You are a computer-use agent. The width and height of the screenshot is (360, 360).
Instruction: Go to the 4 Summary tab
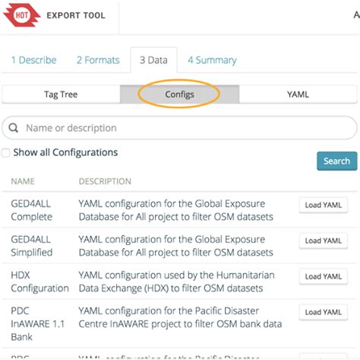pyautogui.click(x=212, y=60)
